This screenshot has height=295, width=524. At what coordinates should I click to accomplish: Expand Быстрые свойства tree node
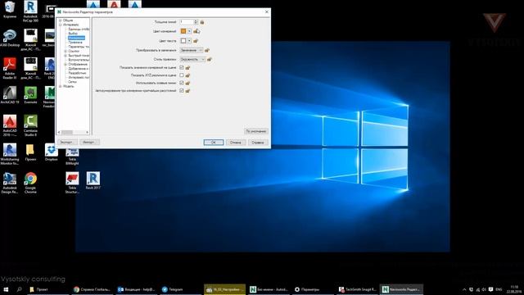65,56
